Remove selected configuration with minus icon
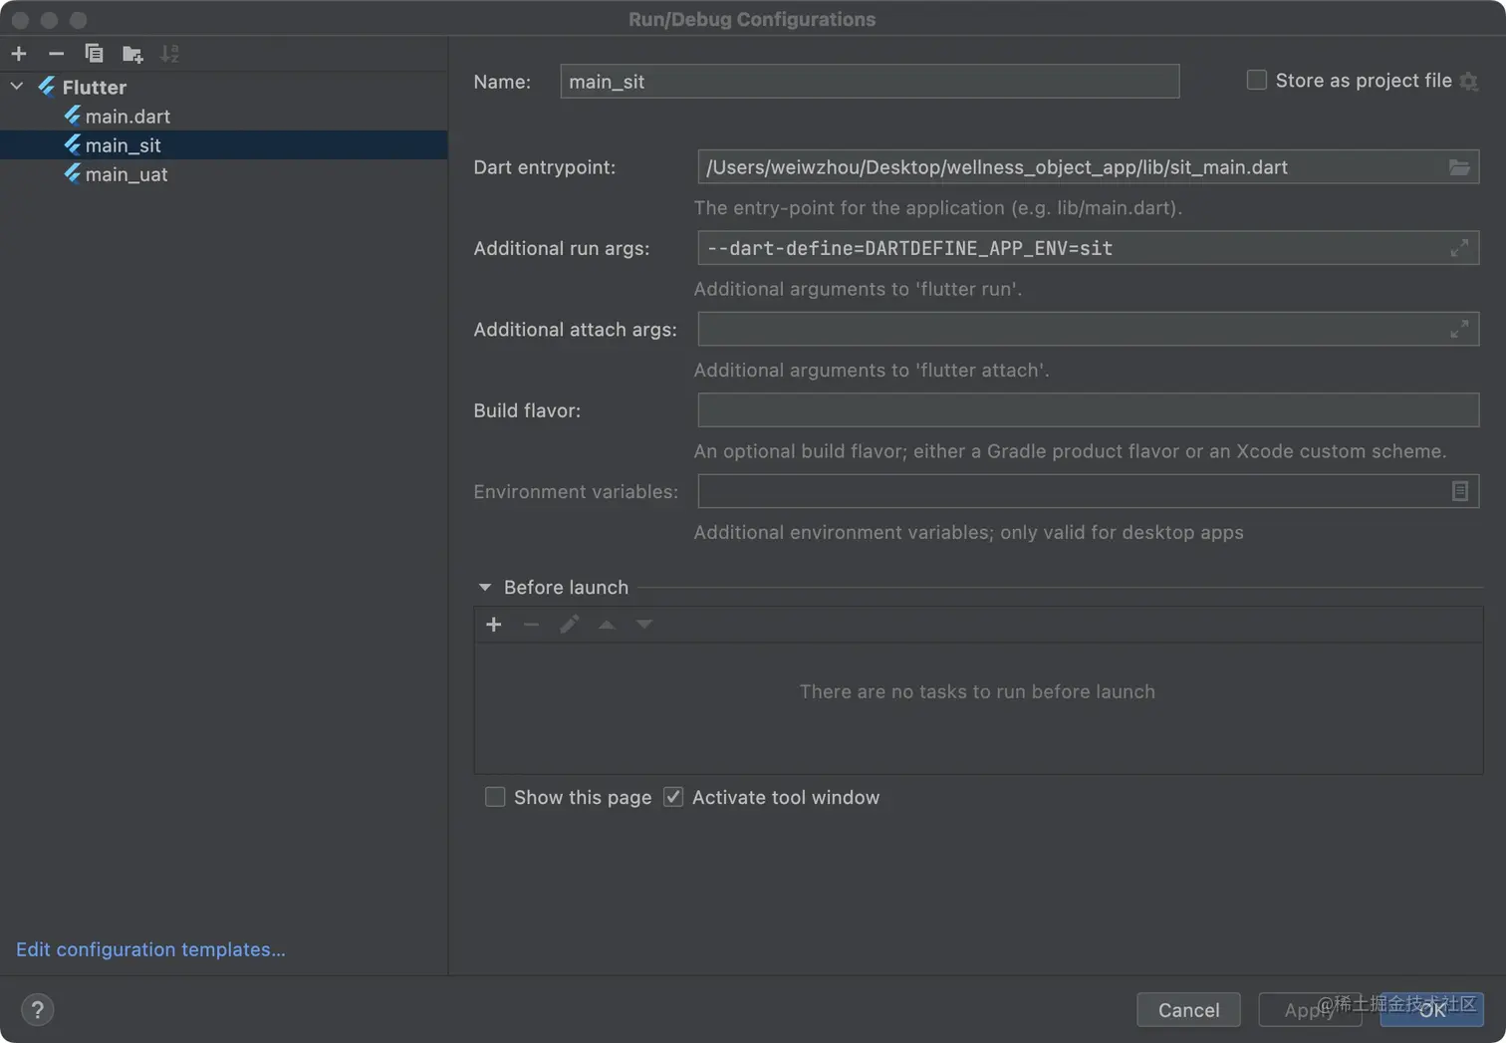The height and width of the screenshot is (1043, 1506). pyautogui.click(x=57, y=54)
